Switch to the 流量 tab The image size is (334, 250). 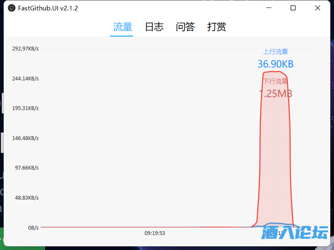[x=122, y=27]
